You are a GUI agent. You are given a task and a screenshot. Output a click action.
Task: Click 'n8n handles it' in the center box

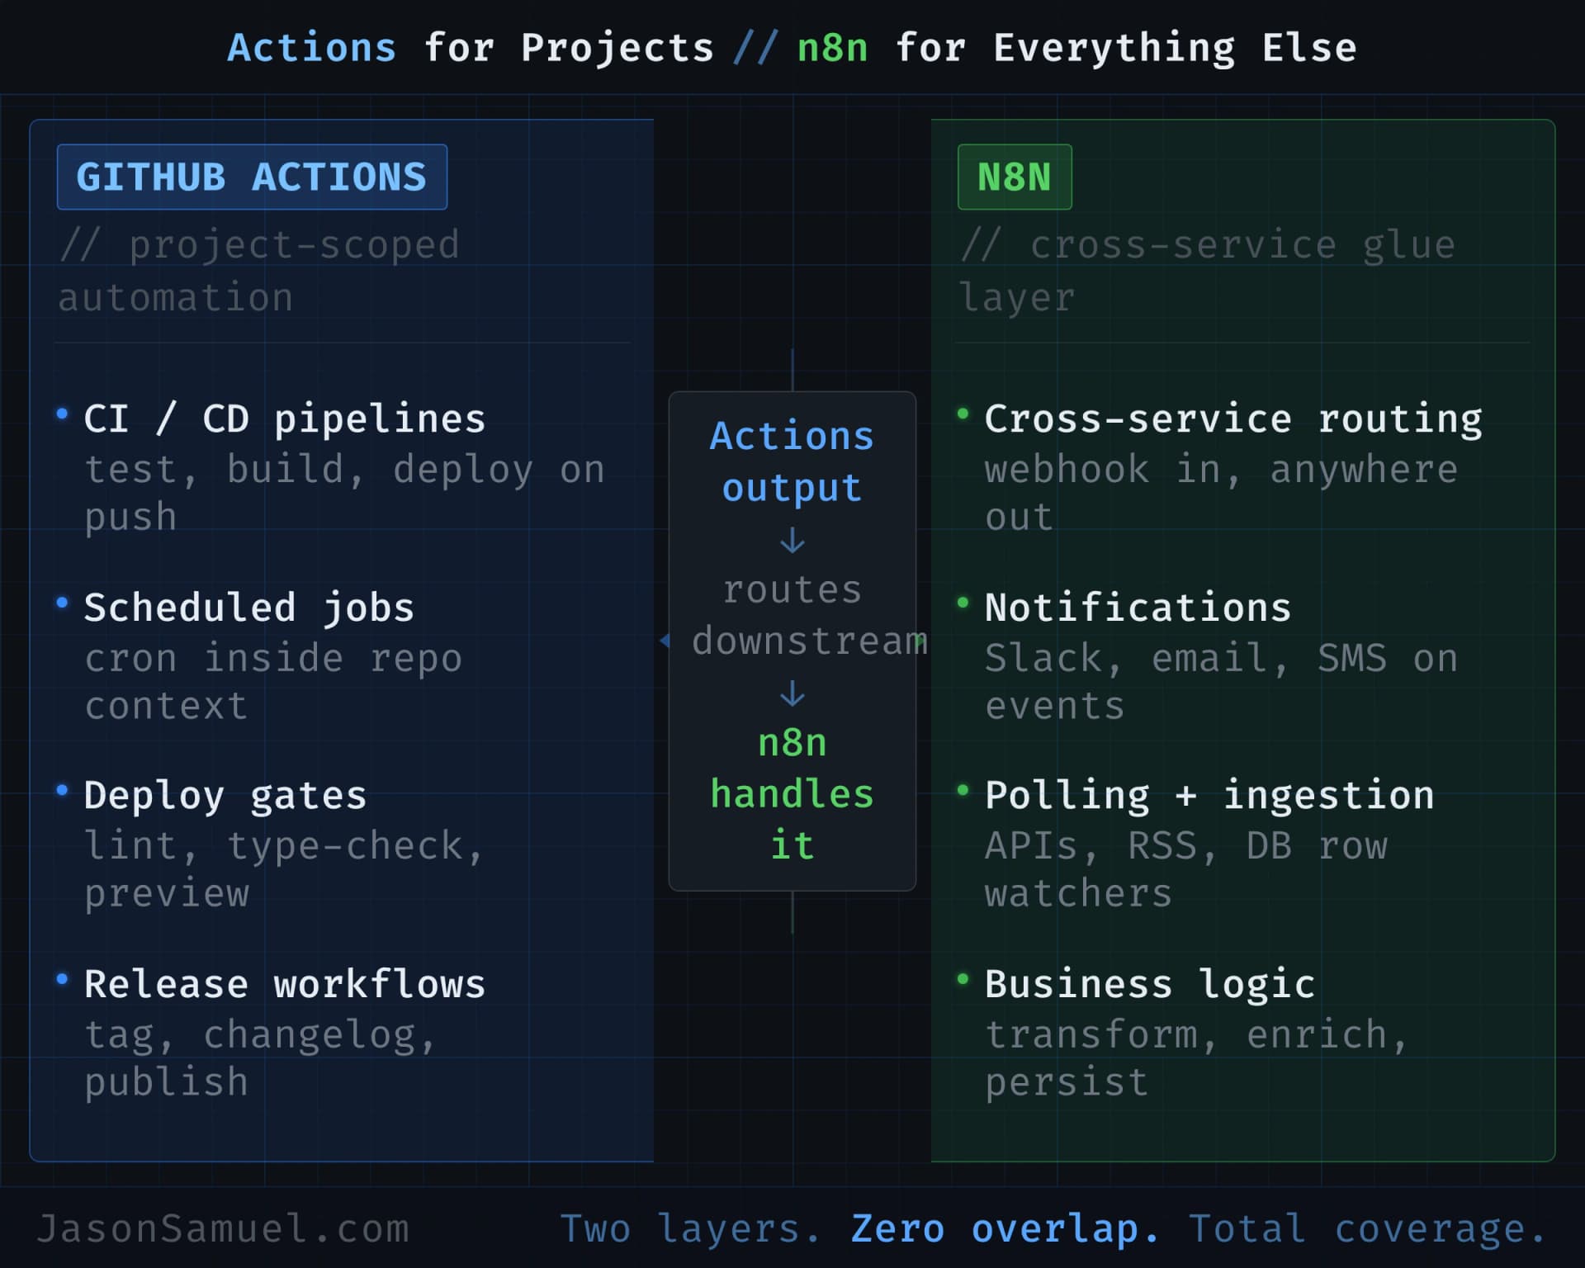pos(792,794)
